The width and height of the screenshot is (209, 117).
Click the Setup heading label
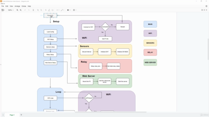[x=56, y=21]
